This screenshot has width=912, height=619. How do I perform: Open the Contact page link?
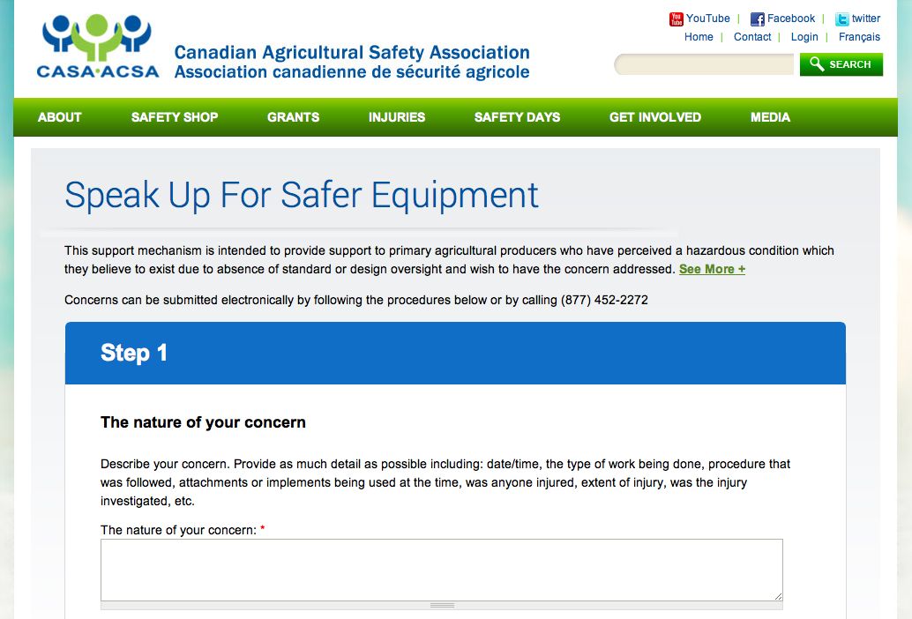tap(752, 37)
